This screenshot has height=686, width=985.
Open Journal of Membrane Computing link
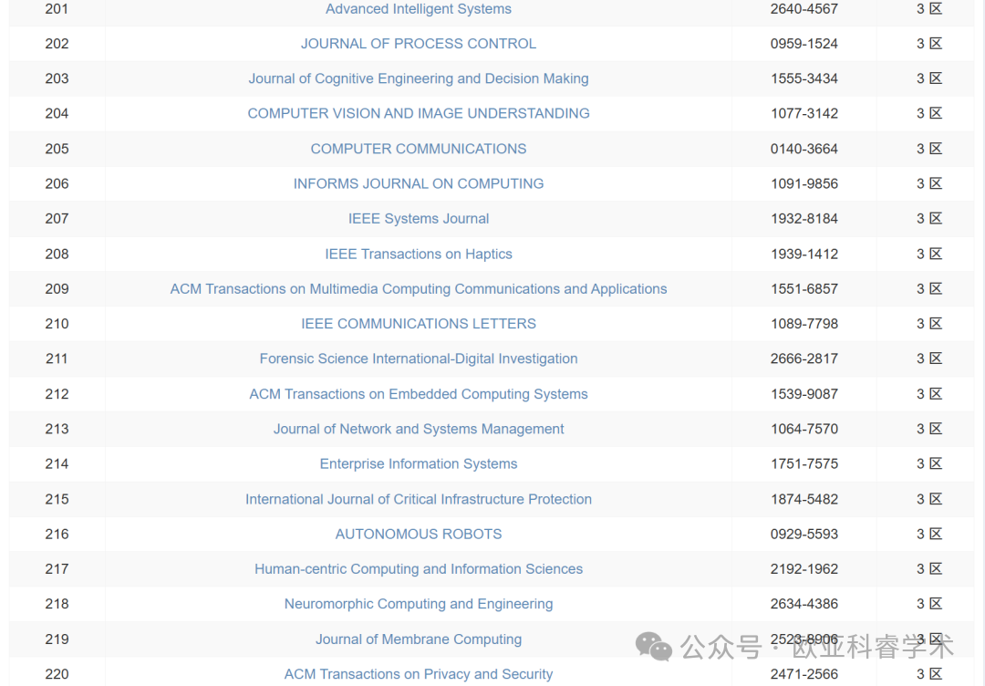click(x=419, y=639)
